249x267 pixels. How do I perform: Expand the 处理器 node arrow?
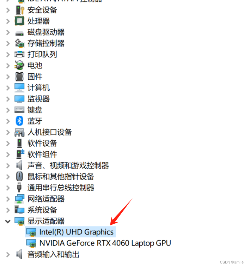click(x=8, y=21)
